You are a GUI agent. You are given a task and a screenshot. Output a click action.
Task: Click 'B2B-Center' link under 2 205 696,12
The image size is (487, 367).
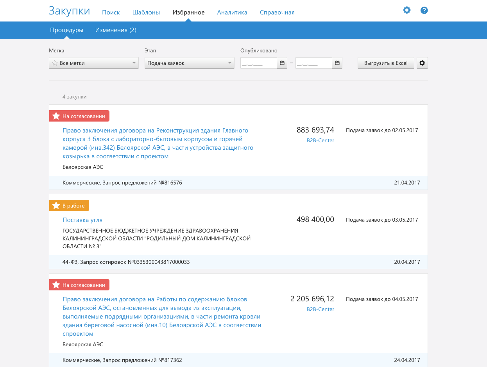click(x=320, y=310)
